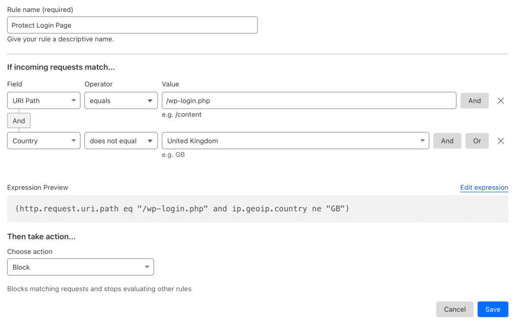This screenshot has width=517, height=323.
Task: Open the Edit expression link
Action: click(484, 187)
